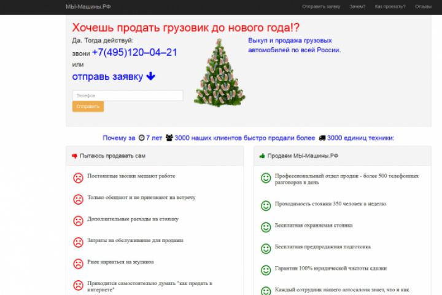Click sad face next to Только обещают
This screenshot has width=442, height=295.
point(79,199)
